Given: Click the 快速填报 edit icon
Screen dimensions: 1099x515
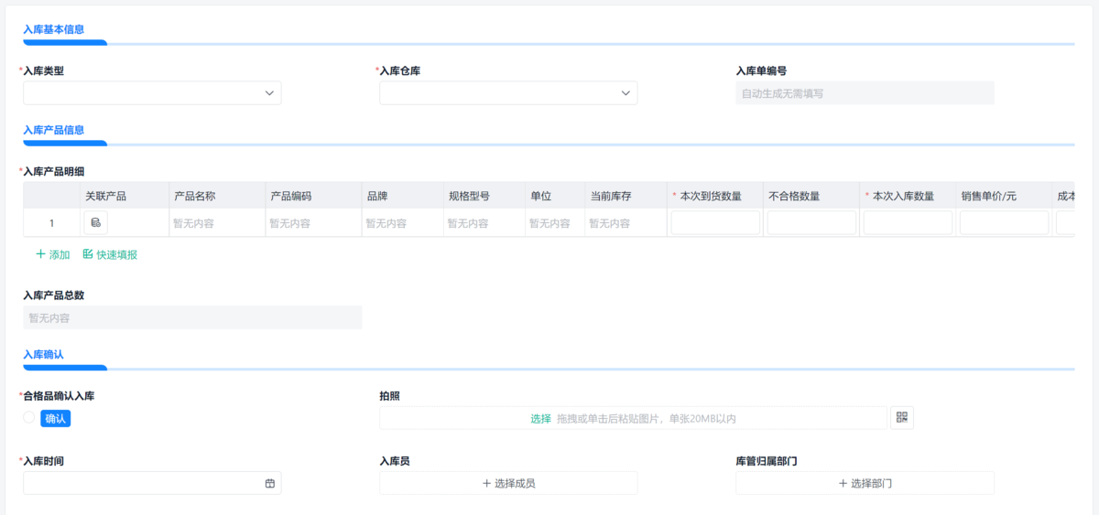Looking at the screenshot, I should click(88, 254).
